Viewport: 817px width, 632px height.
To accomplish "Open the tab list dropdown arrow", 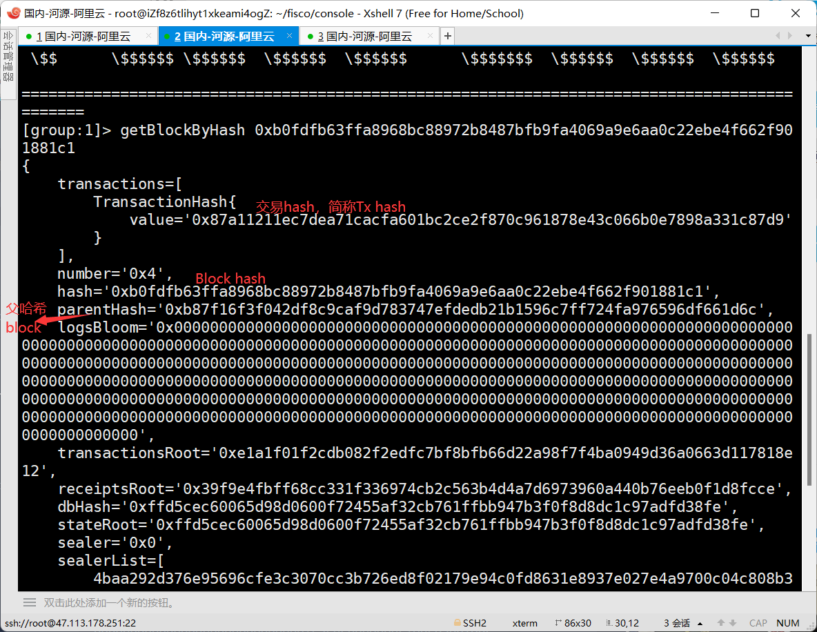I will (808, 36).
